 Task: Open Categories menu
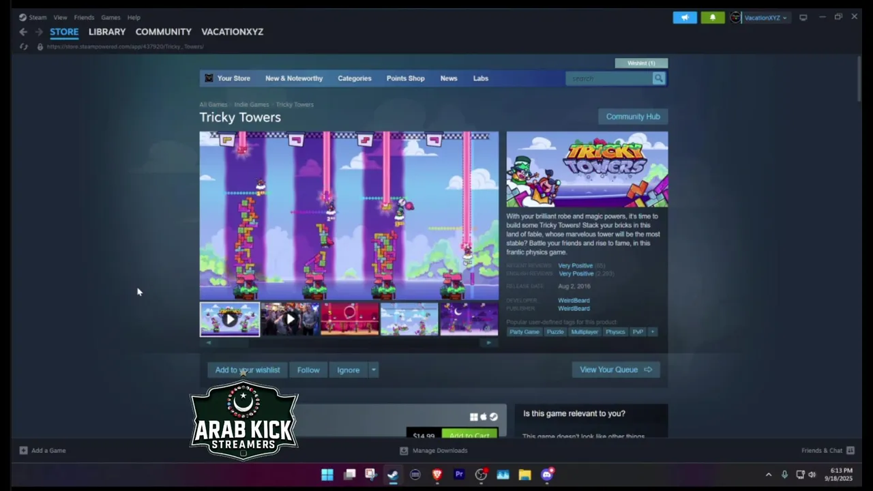pyautogui.click(x=355, y=78)
